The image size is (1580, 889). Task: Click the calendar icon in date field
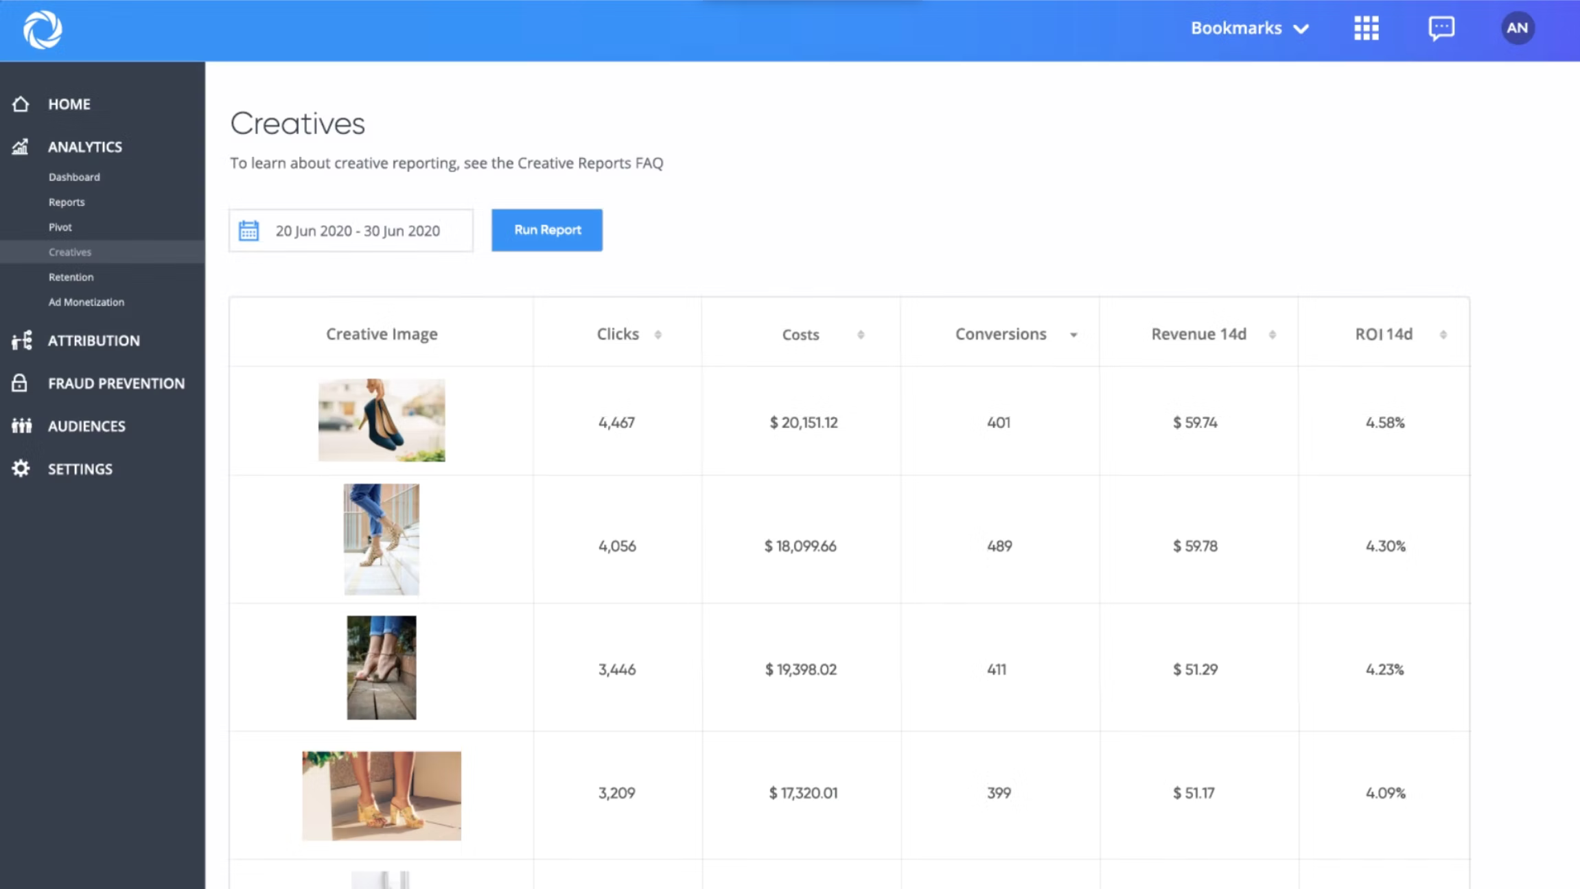click(x=248, y=230)
